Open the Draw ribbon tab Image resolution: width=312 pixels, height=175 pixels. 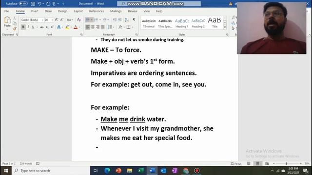48,11
